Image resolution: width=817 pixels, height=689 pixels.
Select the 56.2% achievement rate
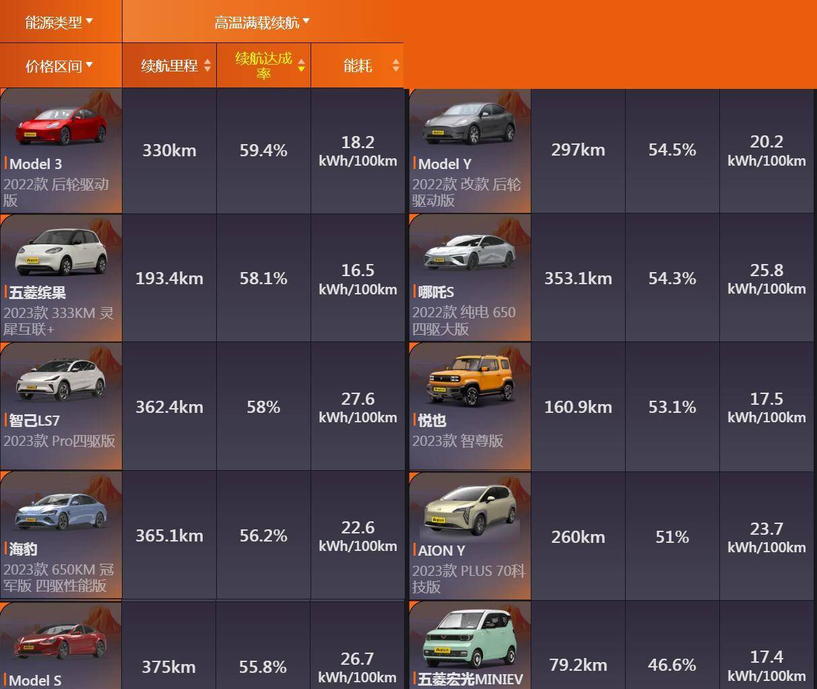(263, 535)
